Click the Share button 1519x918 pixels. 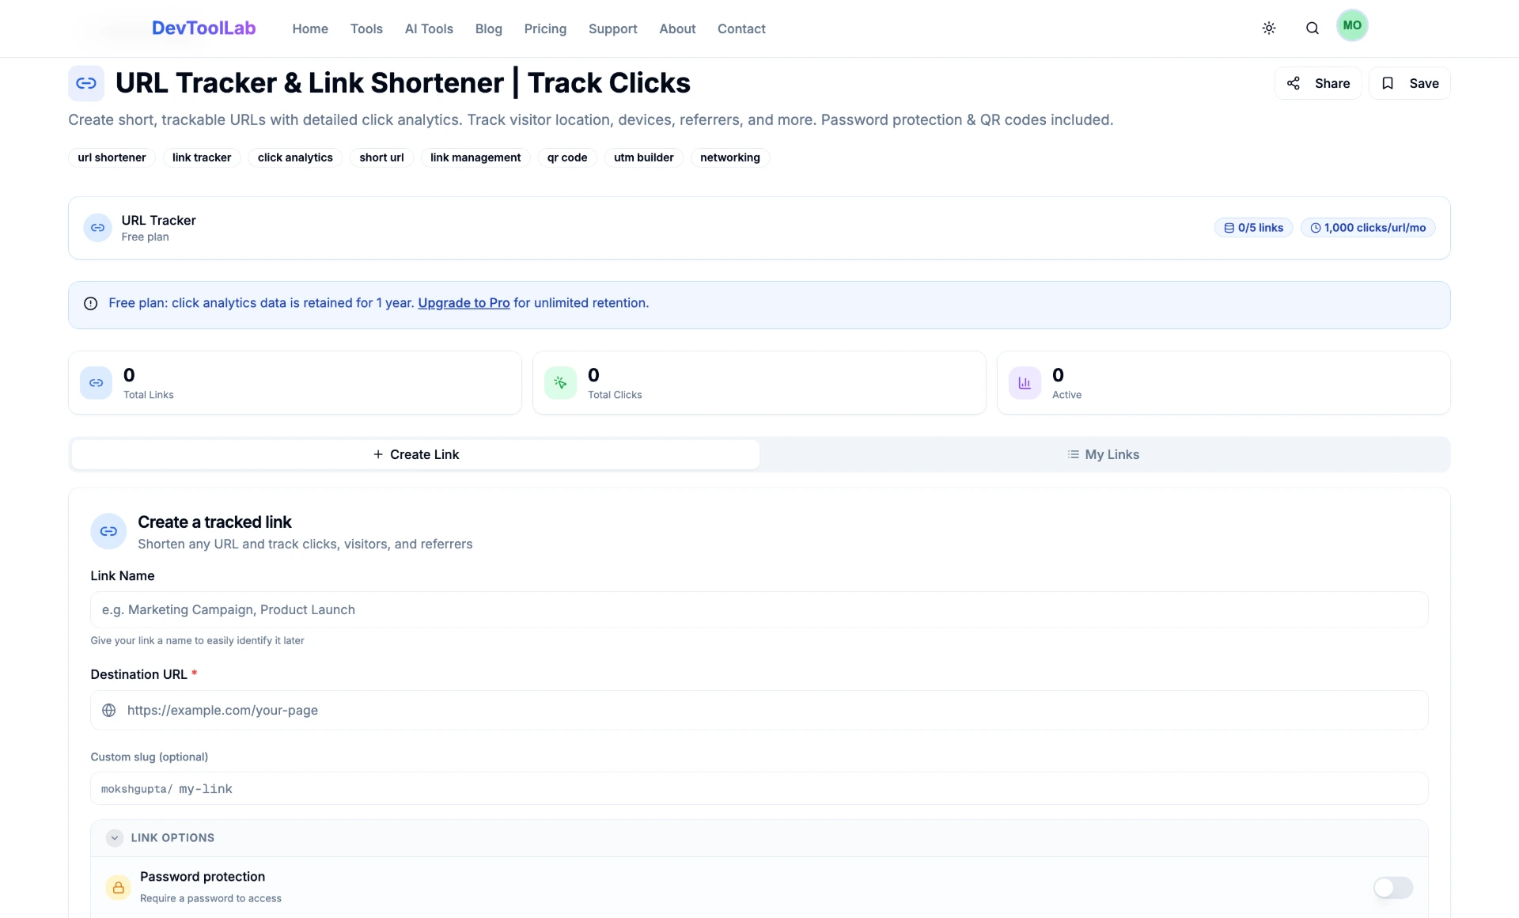tap(1318, 83)
